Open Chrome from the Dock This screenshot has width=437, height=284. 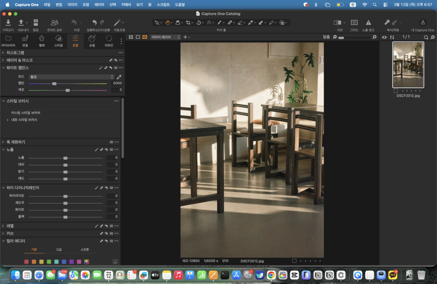pos(271,276)
